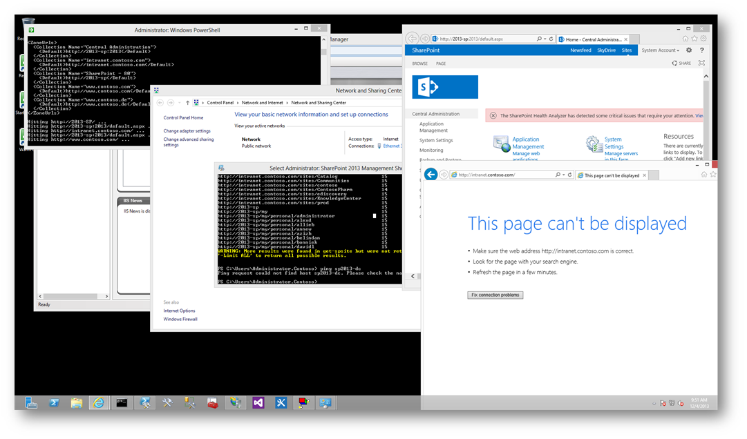The height and width of the screenshot is (439, 747).
Task: Select the Home - Central Administration tab
Action: pyautogui.click(x=593, y=39)
